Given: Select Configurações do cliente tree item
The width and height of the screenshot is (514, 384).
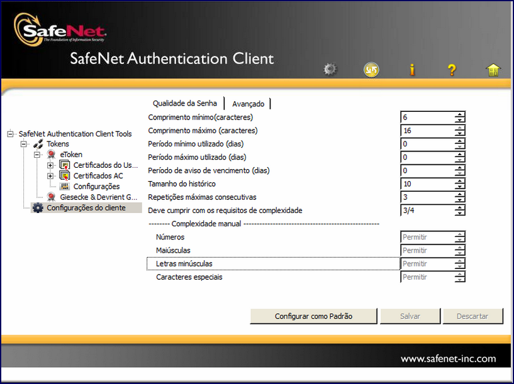Looking at the screenshot, I should pyautogui.click(x=86, y=207).
